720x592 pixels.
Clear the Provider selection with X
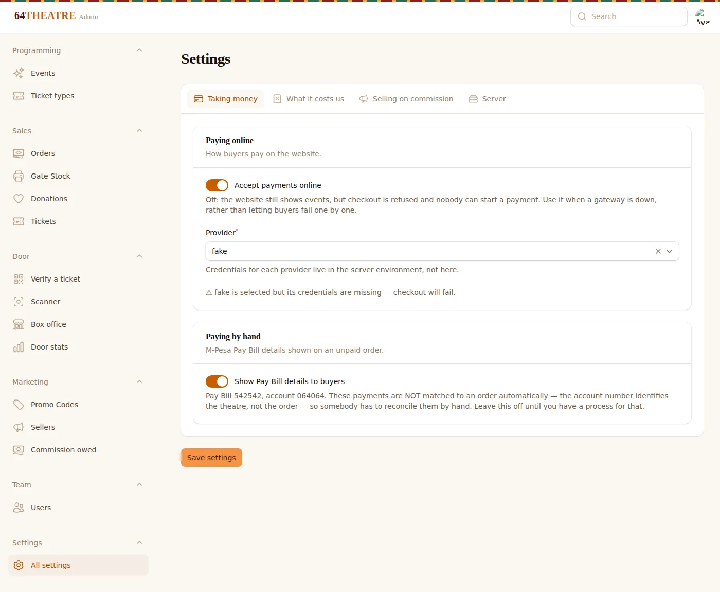click(658, 251)
